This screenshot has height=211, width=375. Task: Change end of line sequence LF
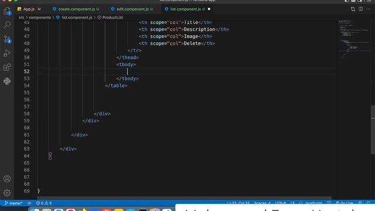pyautogui.click(x=292, y=203)
